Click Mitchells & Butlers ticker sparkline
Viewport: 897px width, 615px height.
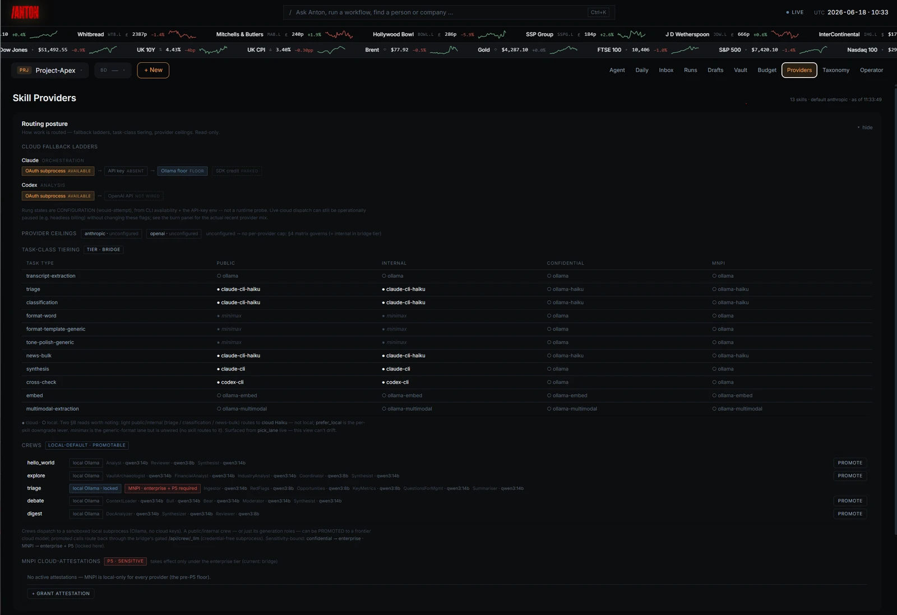(339, 34)
